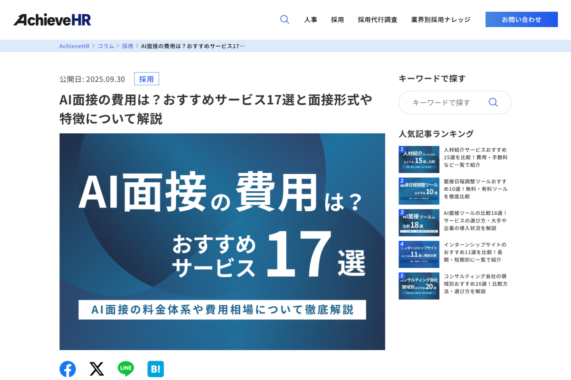
Task: Open the 人事 menu item
Action: (310, 20)
